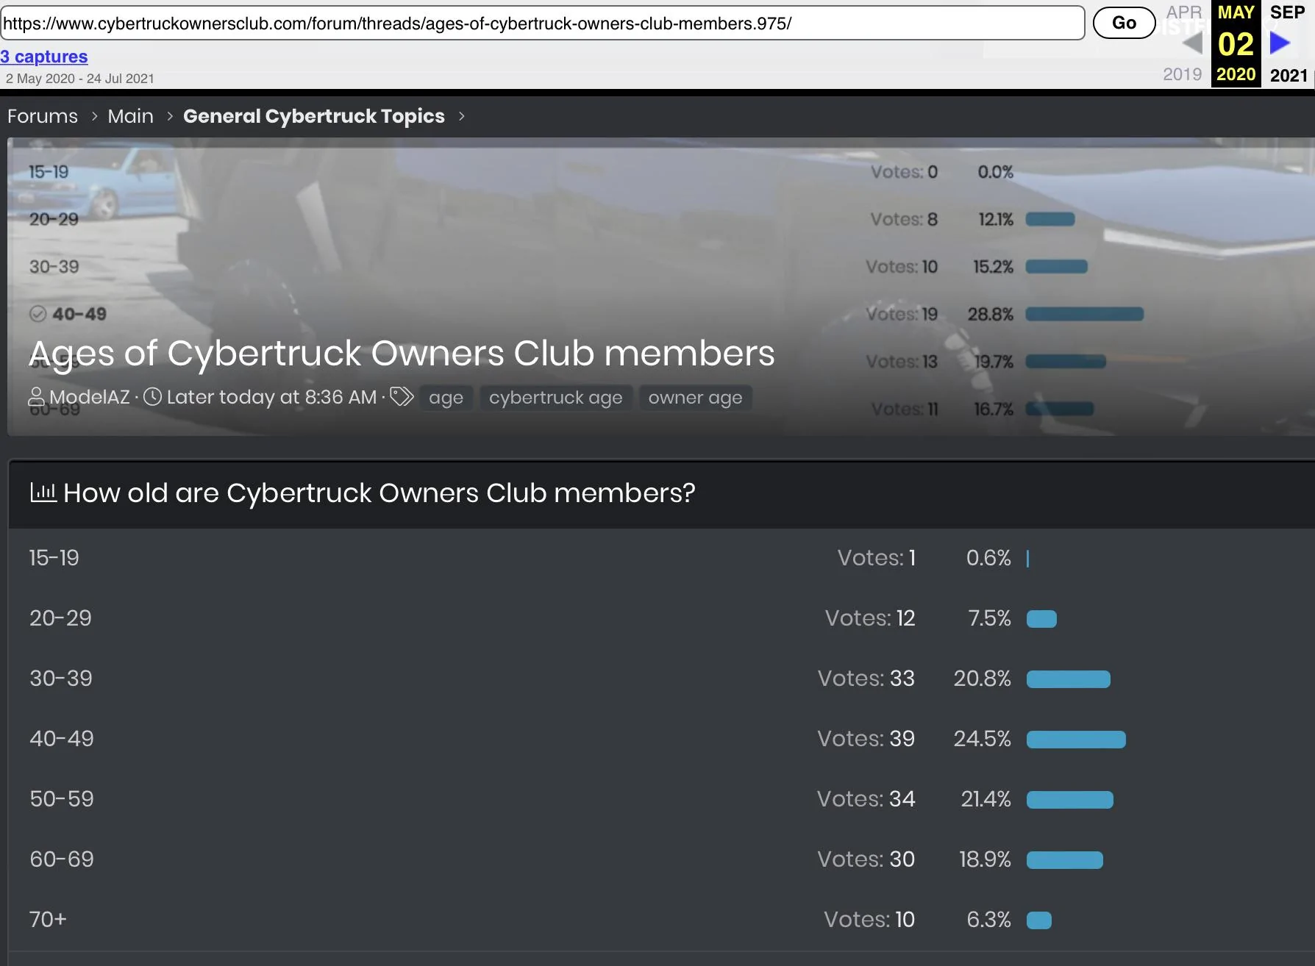The image size is (1315, 966).
Task: Go to the next capture arrow
Action: [1280, 43]
